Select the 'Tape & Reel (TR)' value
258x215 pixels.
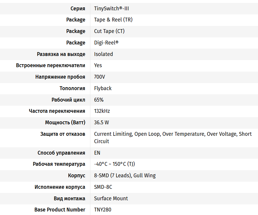[x=113, y=20]
